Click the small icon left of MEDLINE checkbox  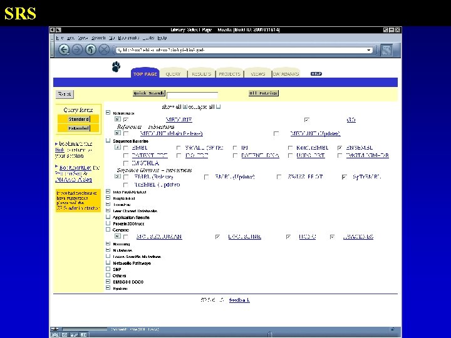click(x=117, y=119)
